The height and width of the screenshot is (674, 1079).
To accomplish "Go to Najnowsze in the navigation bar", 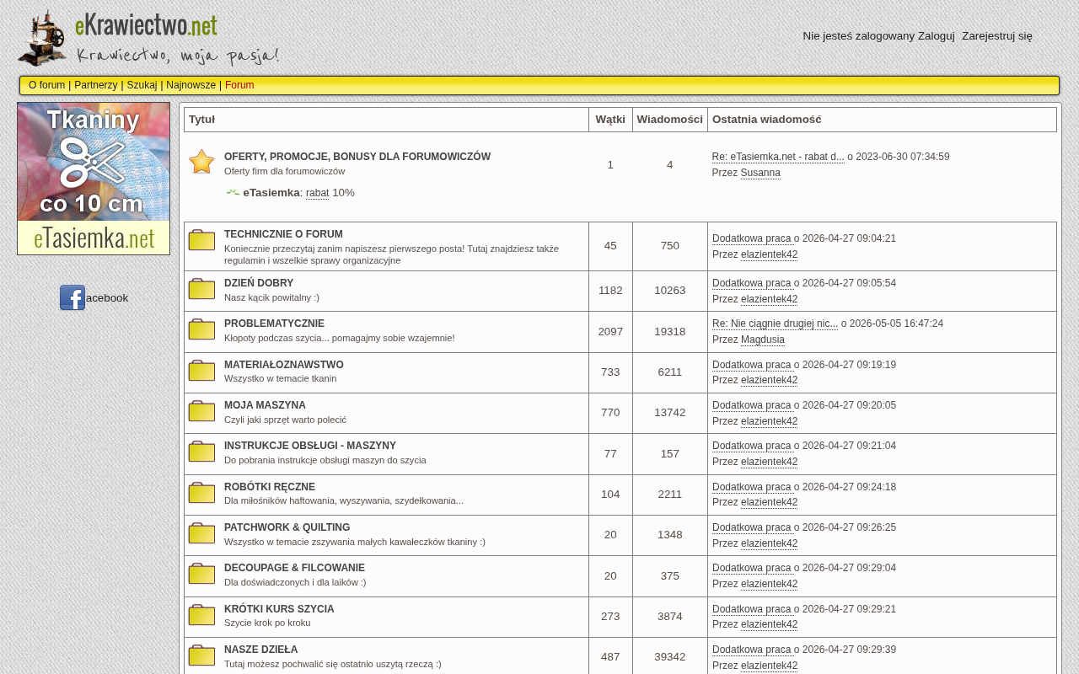I will (191, 85).
